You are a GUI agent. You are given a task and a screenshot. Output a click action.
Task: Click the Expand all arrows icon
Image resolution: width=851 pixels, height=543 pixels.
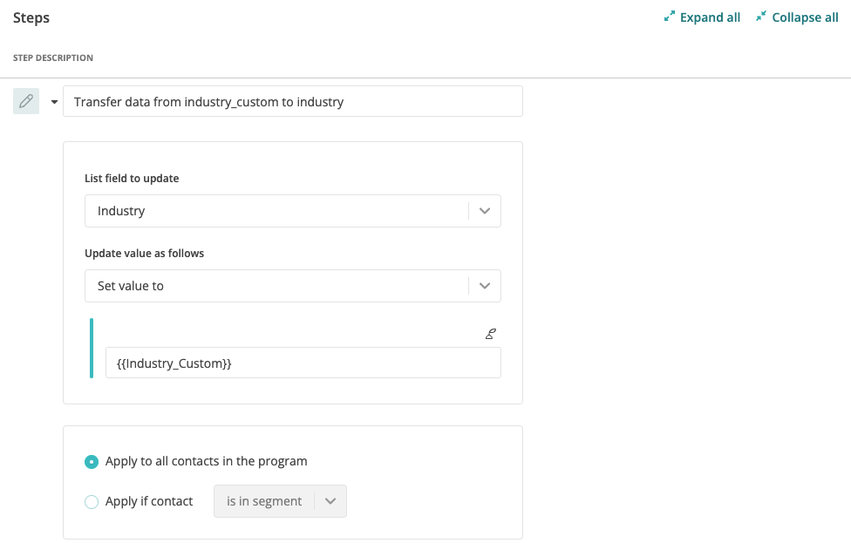pyautogui.click(x=670, y=17)
